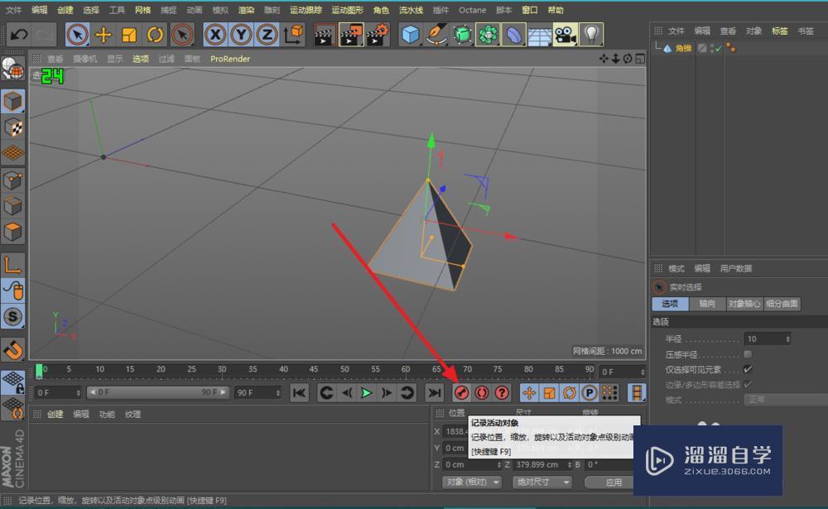Select Edges mode icon in left toolbar

[x=12, y=206]
